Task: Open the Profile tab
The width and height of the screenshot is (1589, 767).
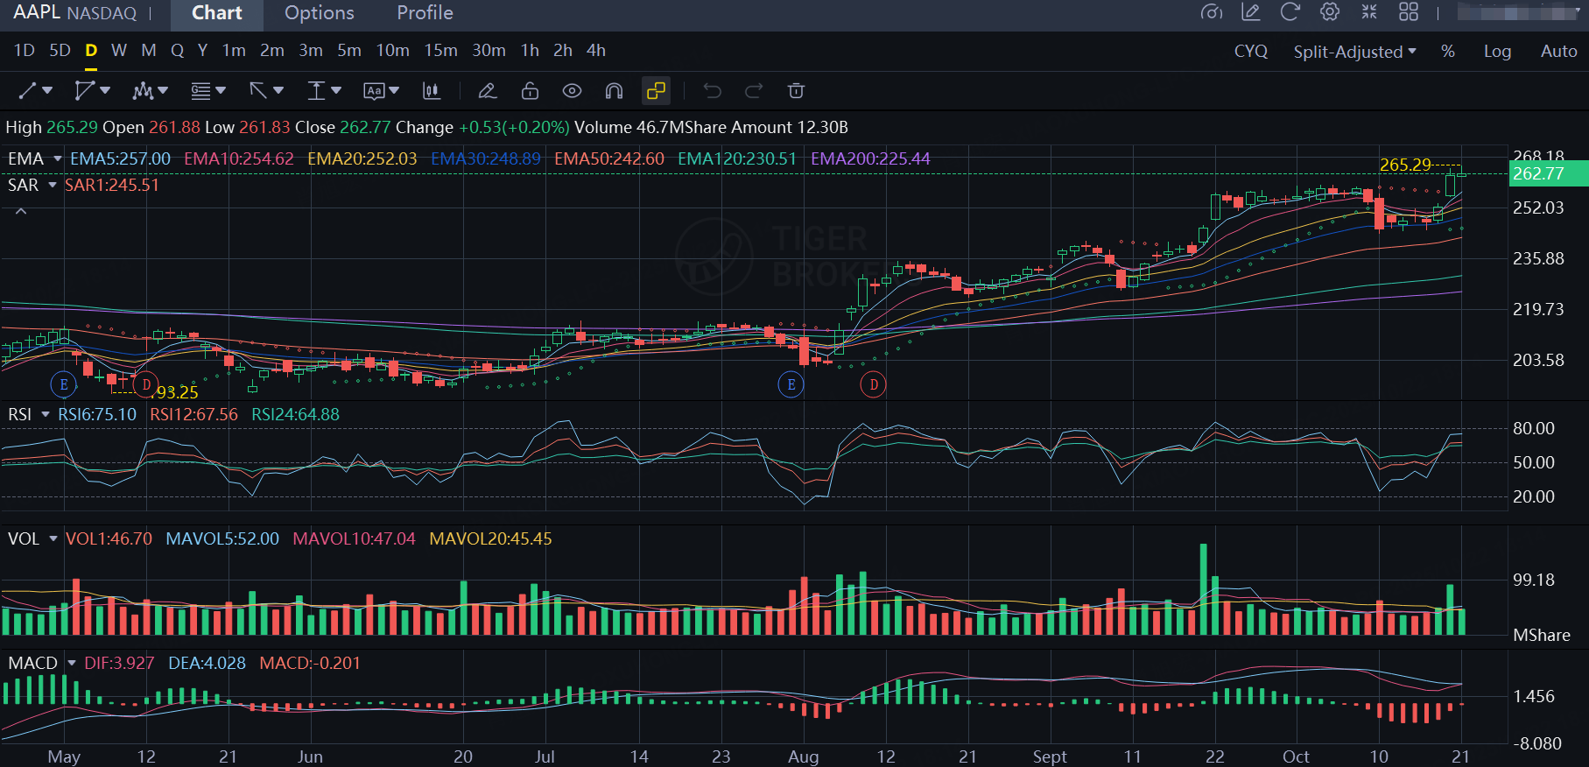Action: 425,13
